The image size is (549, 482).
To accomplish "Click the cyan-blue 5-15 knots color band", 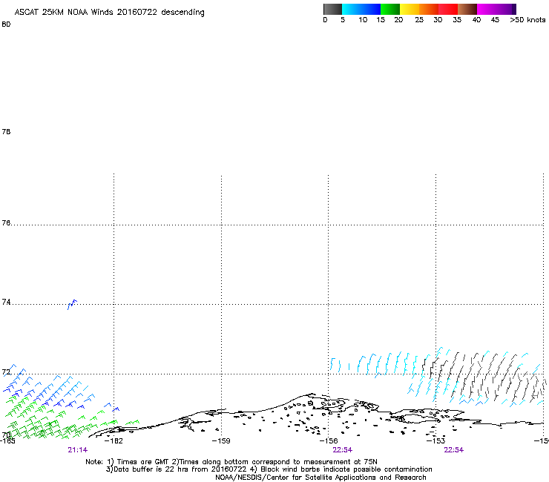I will 361,9.
